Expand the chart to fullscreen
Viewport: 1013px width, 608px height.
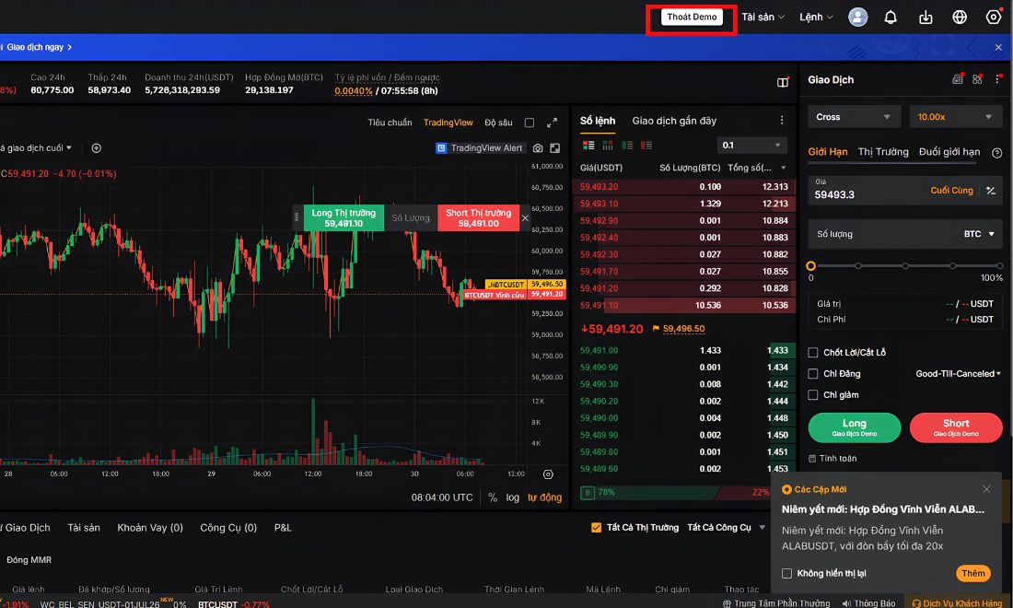pyautogui.click(x=552, y=123)
